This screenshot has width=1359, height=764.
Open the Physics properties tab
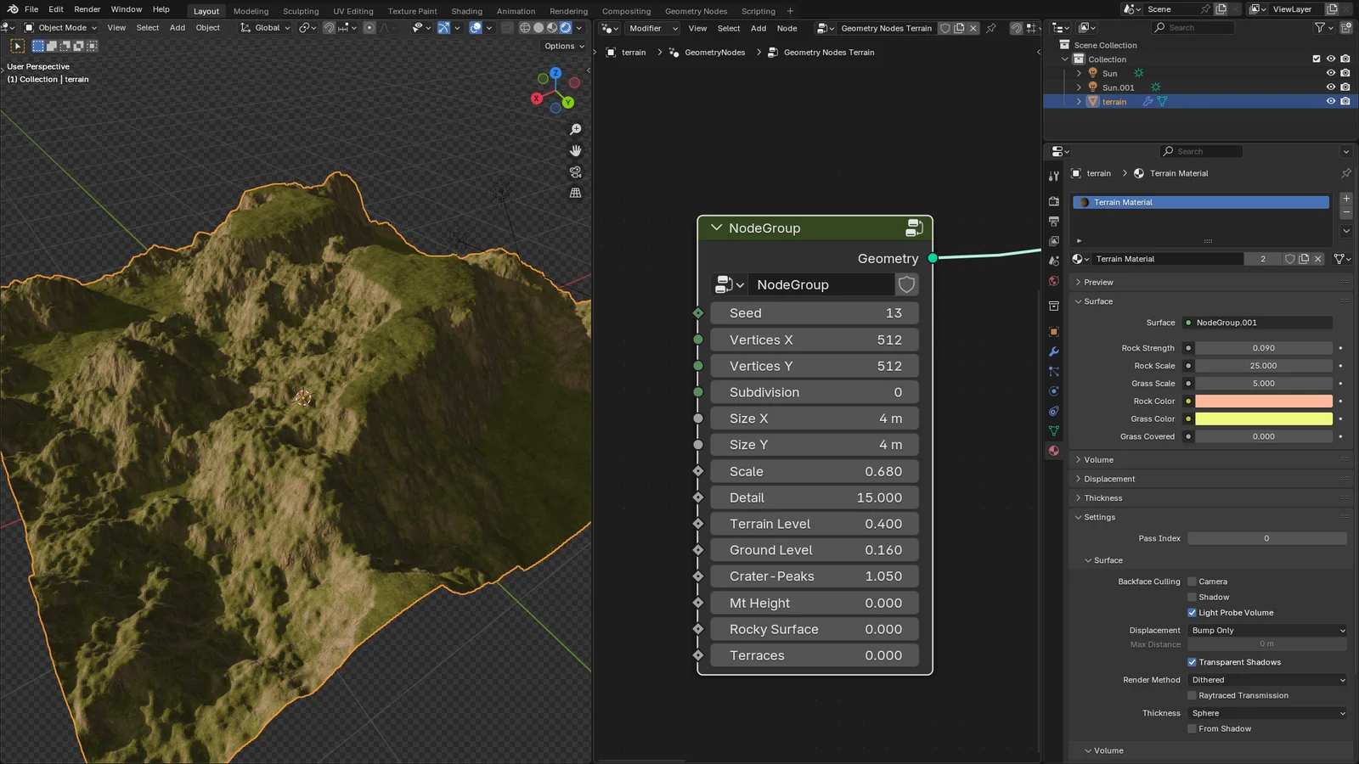[x=1053, y=391]
